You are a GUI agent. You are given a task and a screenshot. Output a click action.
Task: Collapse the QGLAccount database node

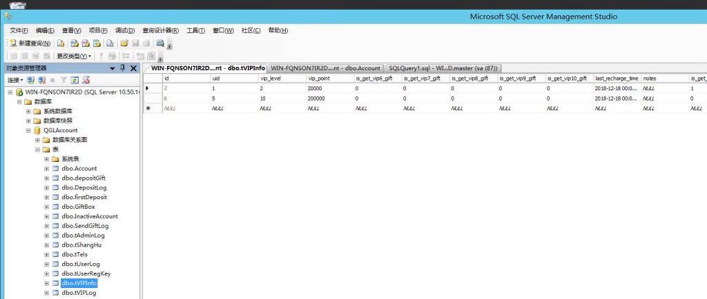(28, 130)
